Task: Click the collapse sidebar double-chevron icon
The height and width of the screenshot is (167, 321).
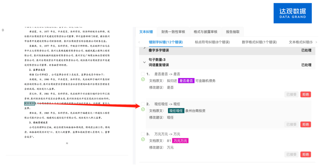Action: 3,30
